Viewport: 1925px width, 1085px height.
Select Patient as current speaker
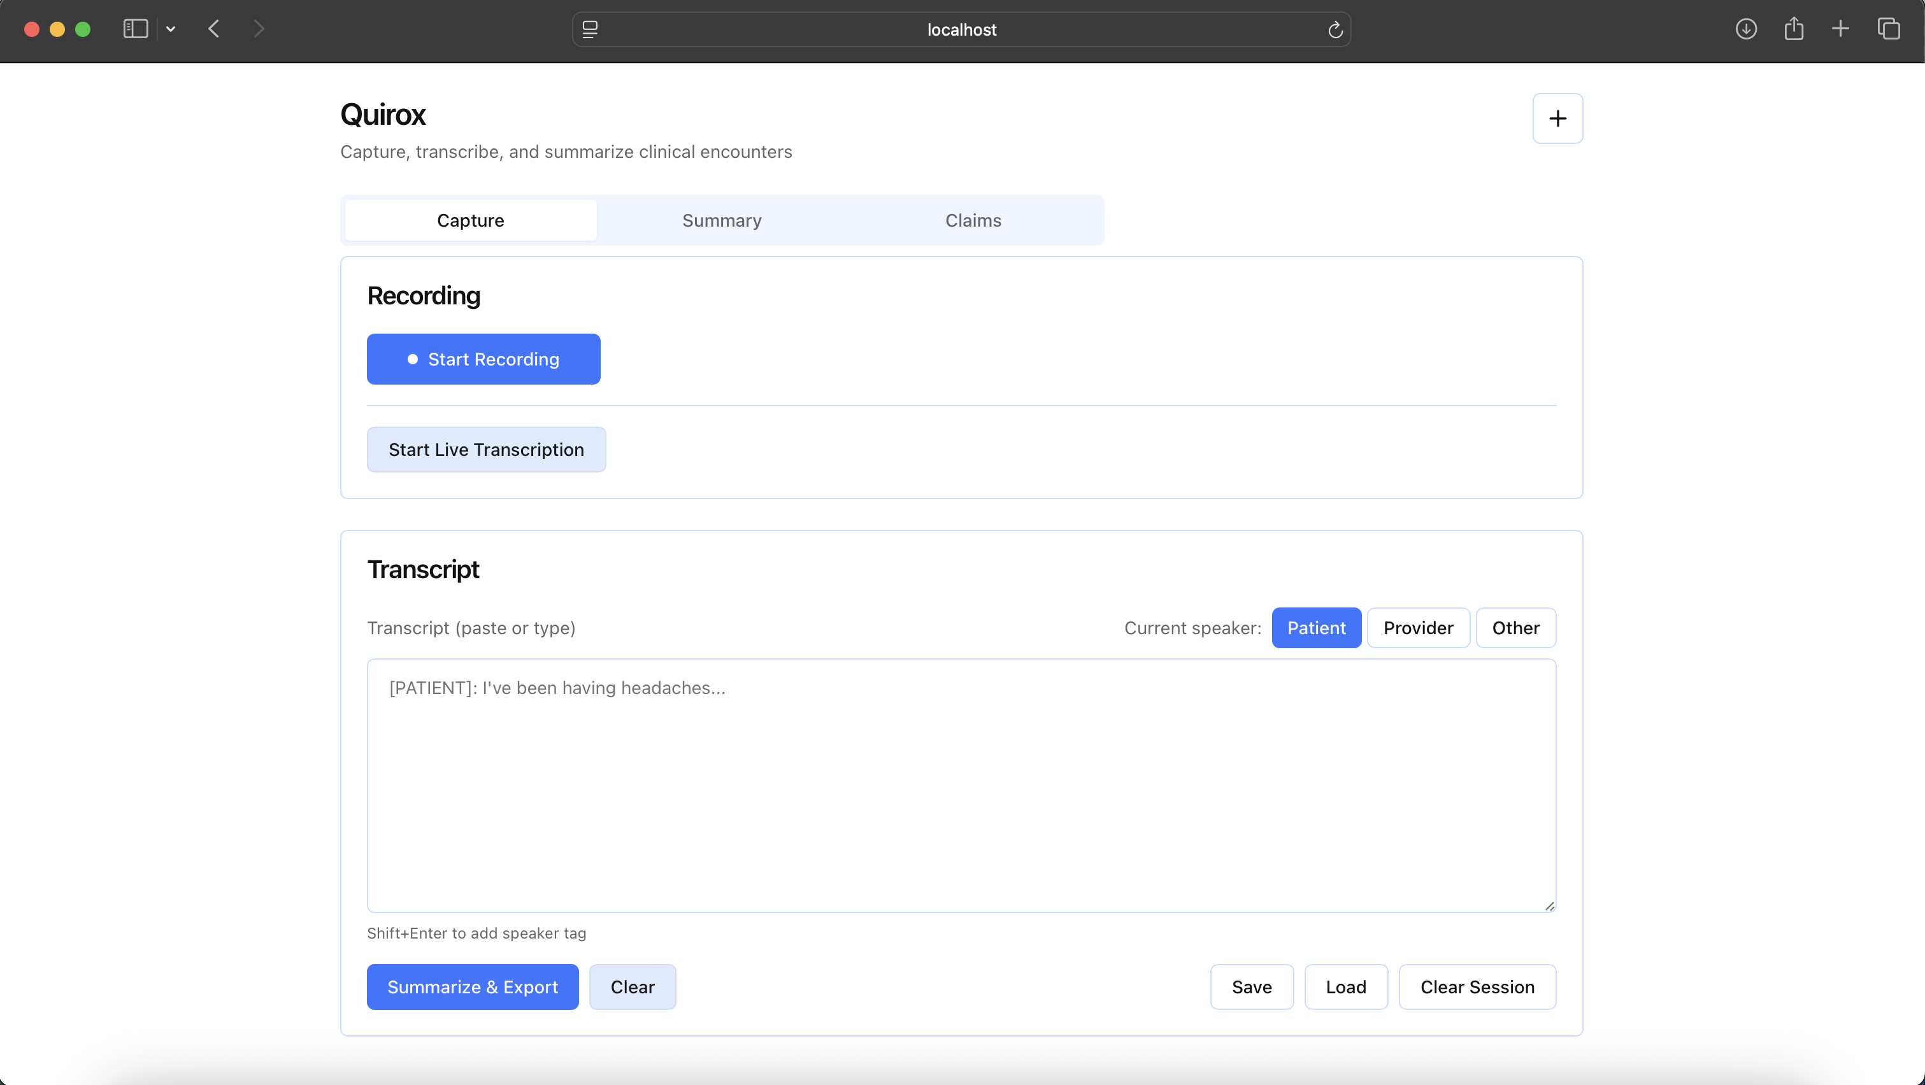[x=1316, y=628]
